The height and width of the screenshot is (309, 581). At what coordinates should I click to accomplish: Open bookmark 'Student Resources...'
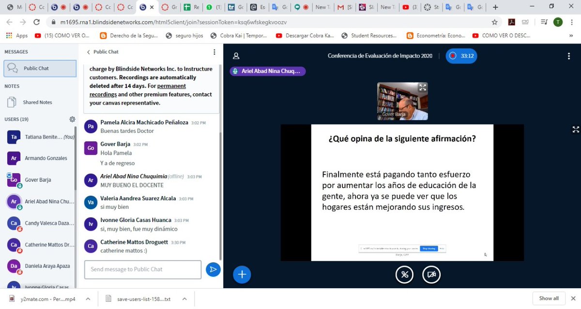pyautogui.click(x=369, y=36)
